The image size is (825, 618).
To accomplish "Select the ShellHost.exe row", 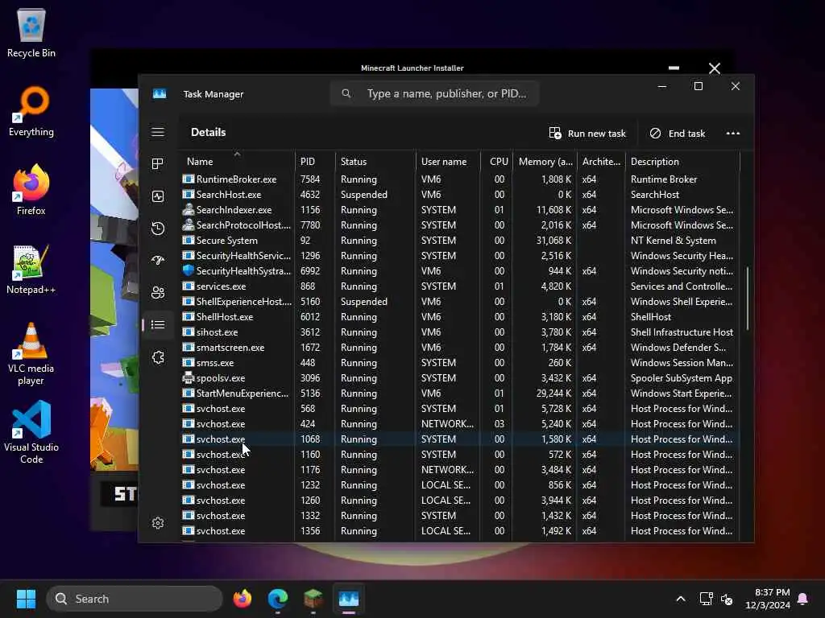I will point(460,317).
